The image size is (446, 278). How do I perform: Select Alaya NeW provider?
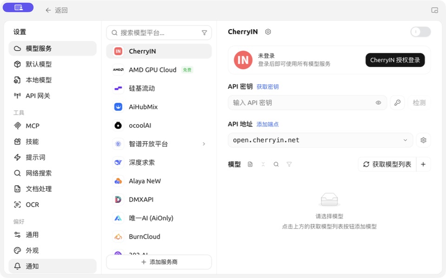click(x=159, y=181)
